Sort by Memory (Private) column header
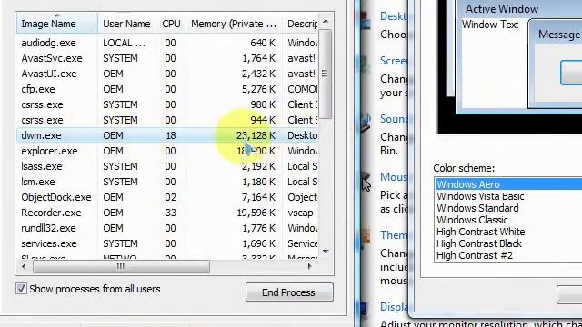Image resolution: width=582 pixels, height=327 pixels. [x=234, y=24]
